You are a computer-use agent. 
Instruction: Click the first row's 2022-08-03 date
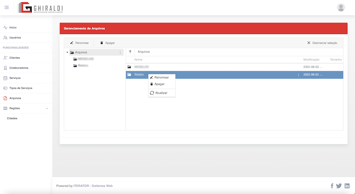point(313,67)
